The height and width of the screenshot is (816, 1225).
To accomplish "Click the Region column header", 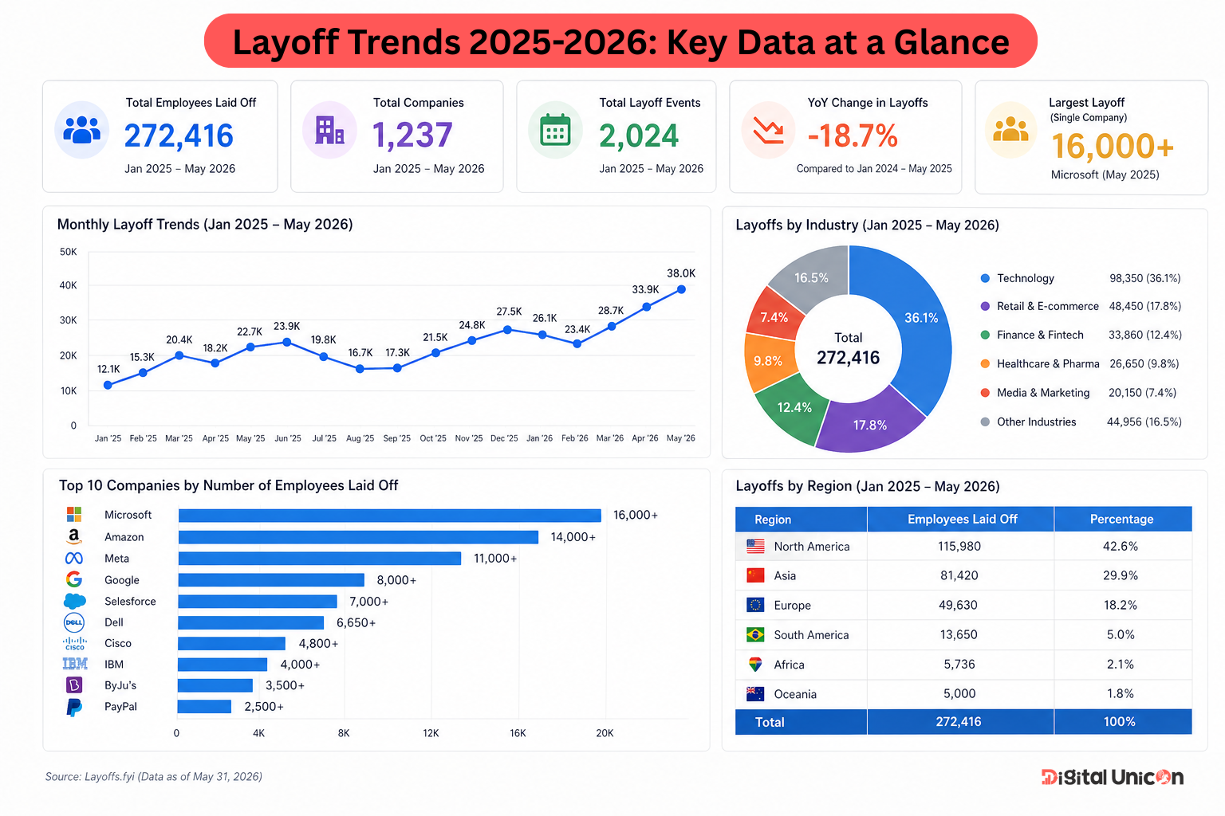I will coord(801,519).
